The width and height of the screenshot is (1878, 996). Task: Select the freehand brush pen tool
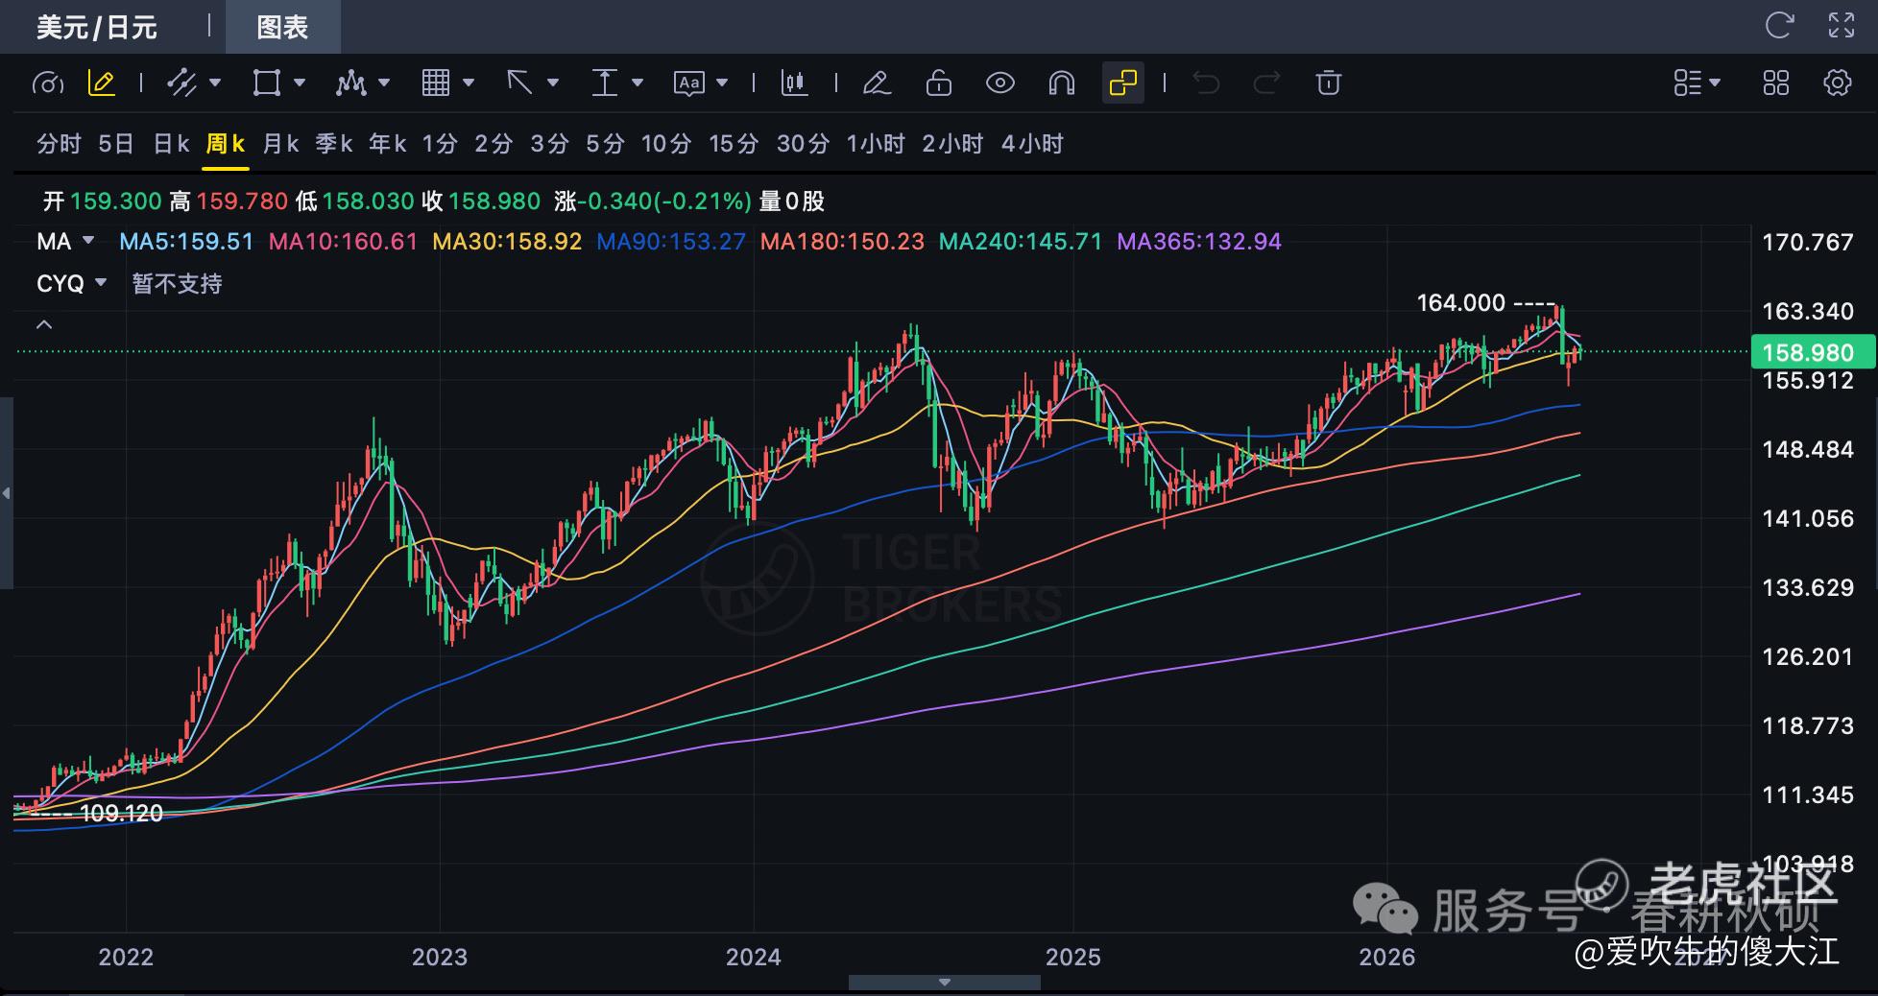[x=877, y=83]
